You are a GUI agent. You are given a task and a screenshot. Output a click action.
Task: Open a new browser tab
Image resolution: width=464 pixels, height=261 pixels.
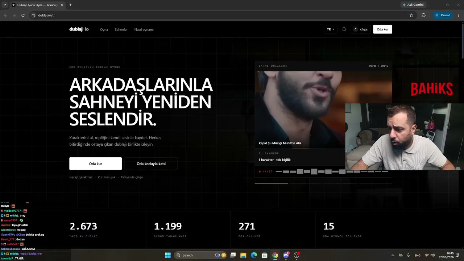click(70, 5)
